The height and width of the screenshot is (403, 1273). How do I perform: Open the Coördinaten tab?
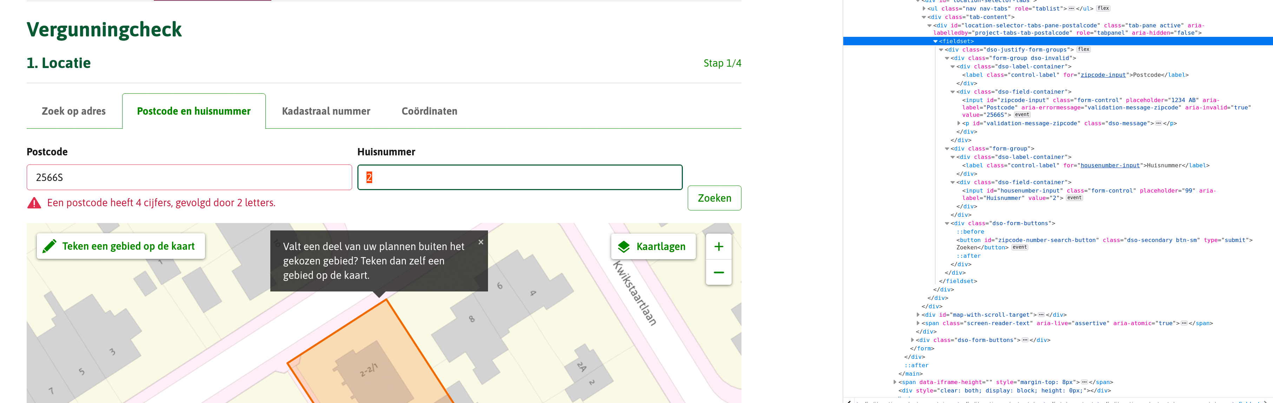pyautogui.click(x=429, y=111)
